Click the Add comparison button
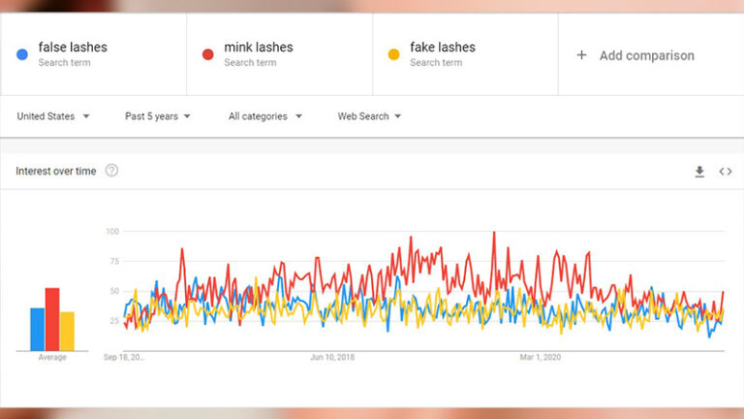The image size is (744, 419). pos(646,55)
